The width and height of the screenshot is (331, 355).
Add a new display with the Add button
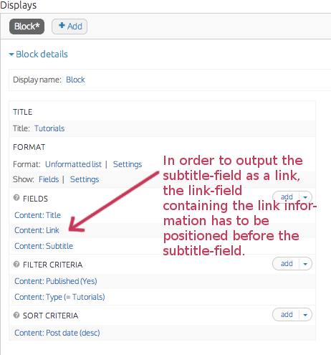click(x=69, y=27)
